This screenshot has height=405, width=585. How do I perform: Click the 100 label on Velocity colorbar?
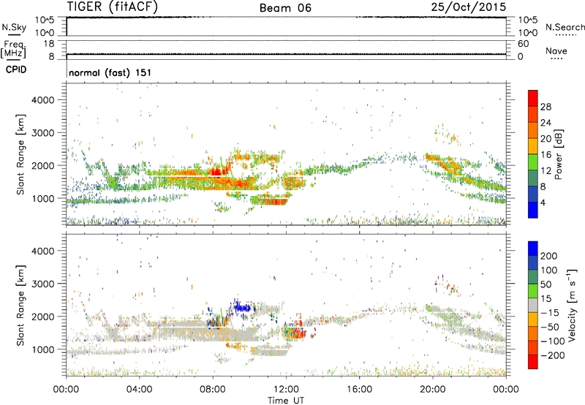tap(549, 270)
